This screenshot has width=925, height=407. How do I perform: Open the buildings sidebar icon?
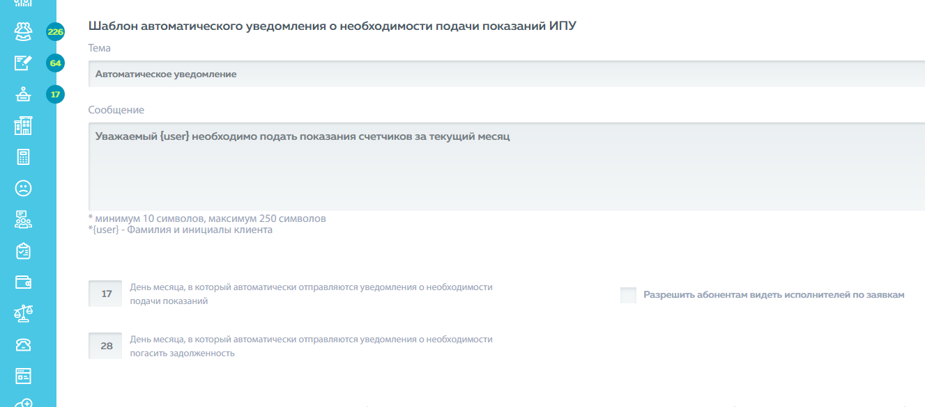pyautogui.click(x=24, y=125)
